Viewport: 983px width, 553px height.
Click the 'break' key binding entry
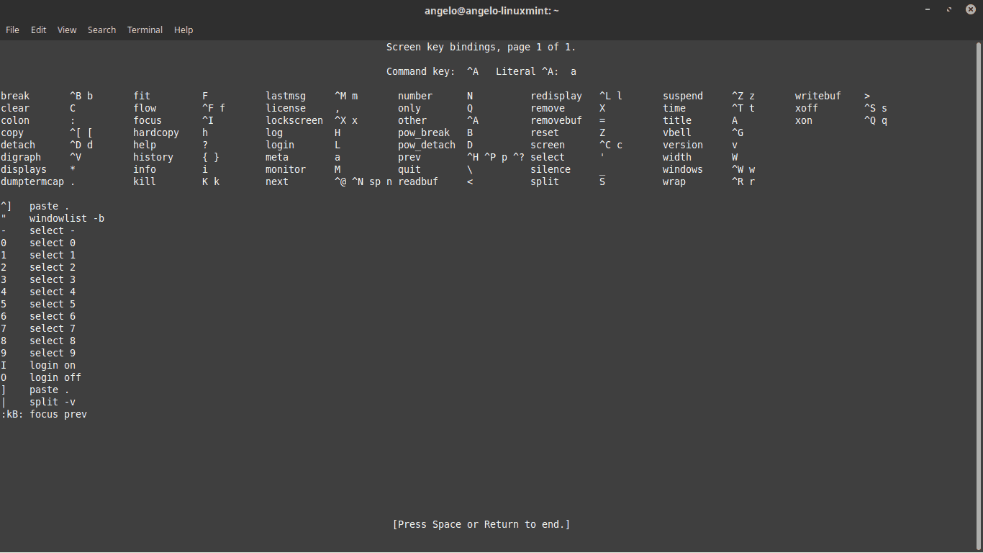pos(15,95)
